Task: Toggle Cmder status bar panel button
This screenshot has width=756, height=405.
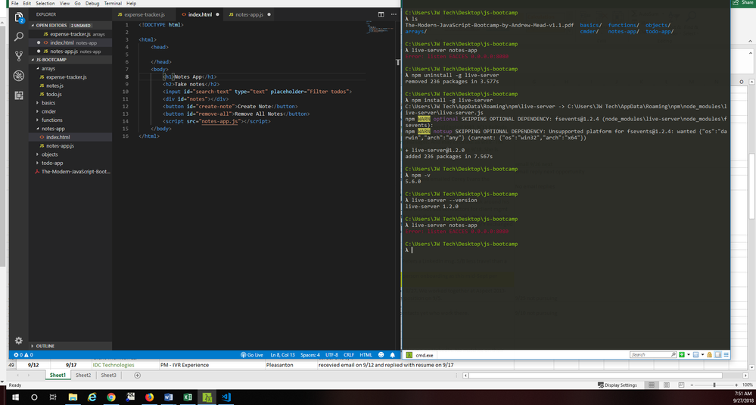Action: click(x=718, y=355)
